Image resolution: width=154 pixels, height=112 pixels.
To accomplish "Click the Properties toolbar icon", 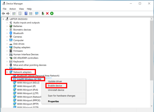I will click(20, 13).
